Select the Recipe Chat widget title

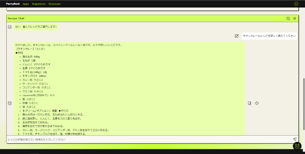point(16,18)
